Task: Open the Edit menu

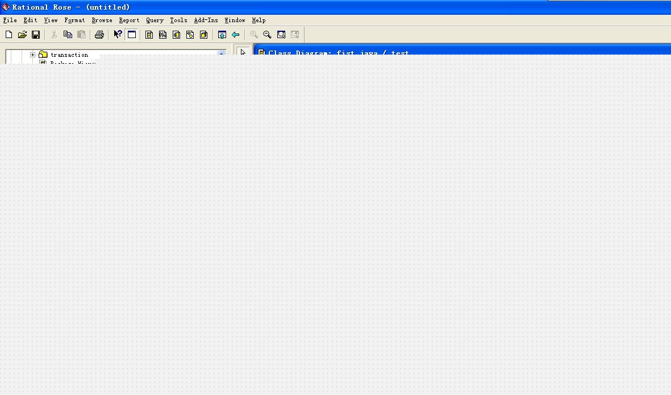Action: (x=30, y=20)
